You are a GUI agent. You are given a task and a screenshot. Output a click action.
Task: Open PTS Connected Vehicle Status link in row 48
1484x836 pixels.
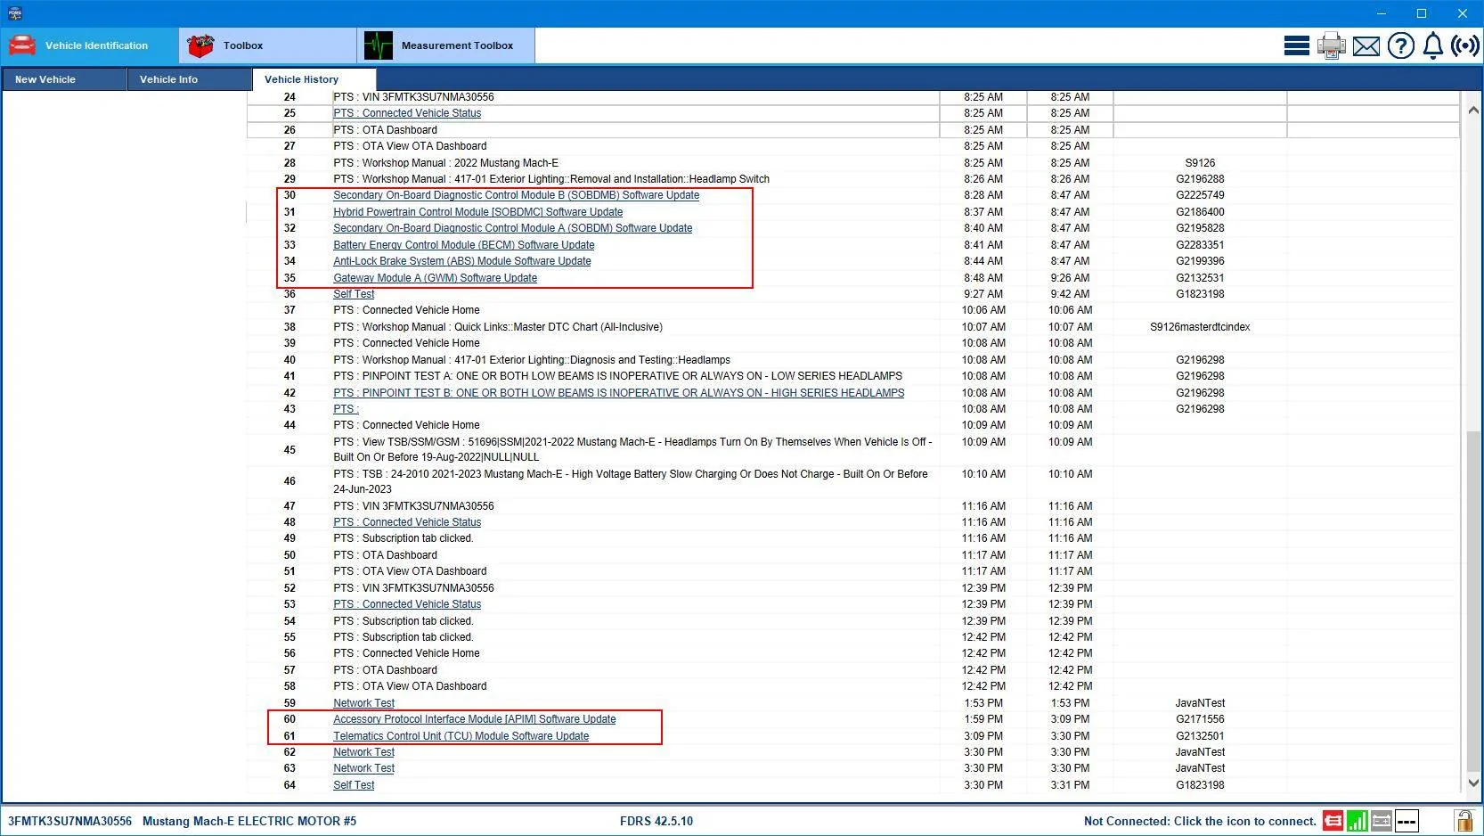pos(407,522)
